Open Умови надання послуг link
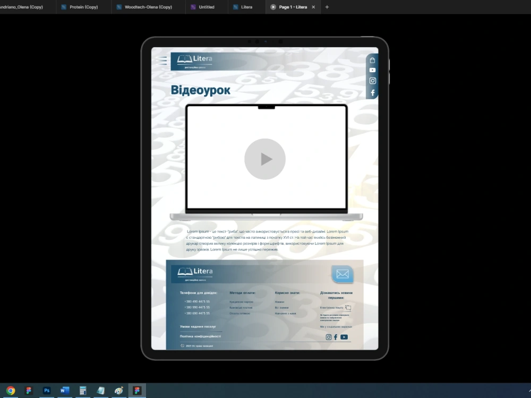The height and width of the screenshot is (398, 531). [x=198, y=326]
